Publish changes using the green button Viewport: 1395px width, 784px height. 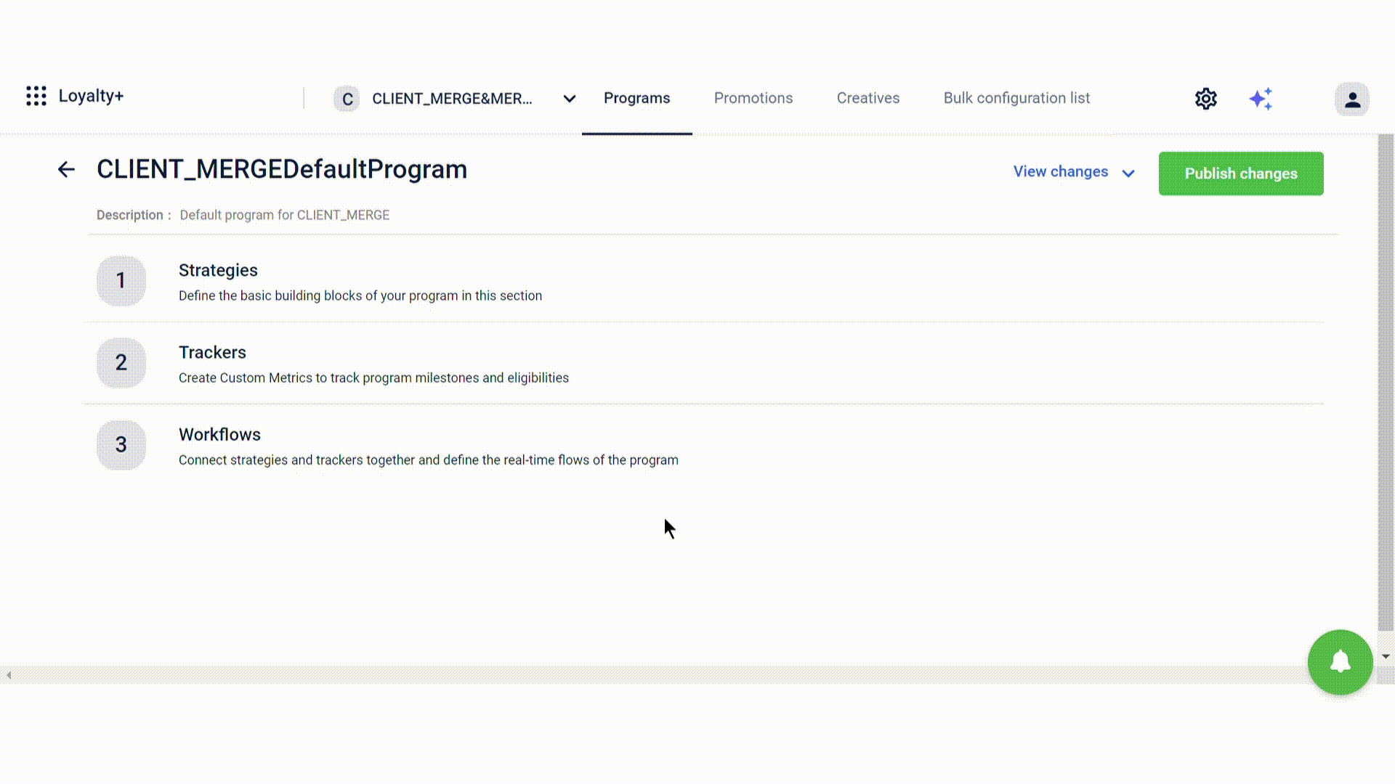pos(1241,173)
